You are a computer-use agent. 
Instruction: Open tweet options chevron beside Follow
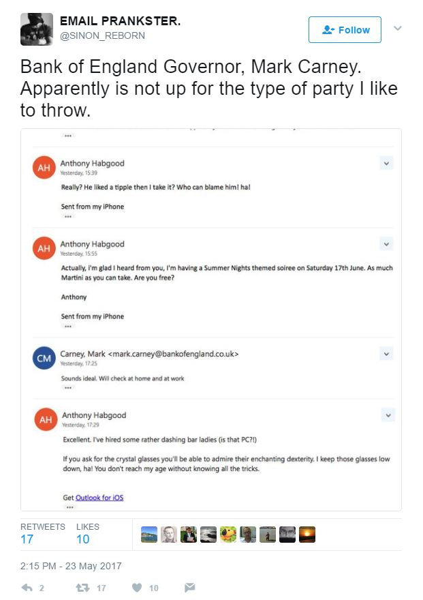pyautogui.click(x=398, y=29)
